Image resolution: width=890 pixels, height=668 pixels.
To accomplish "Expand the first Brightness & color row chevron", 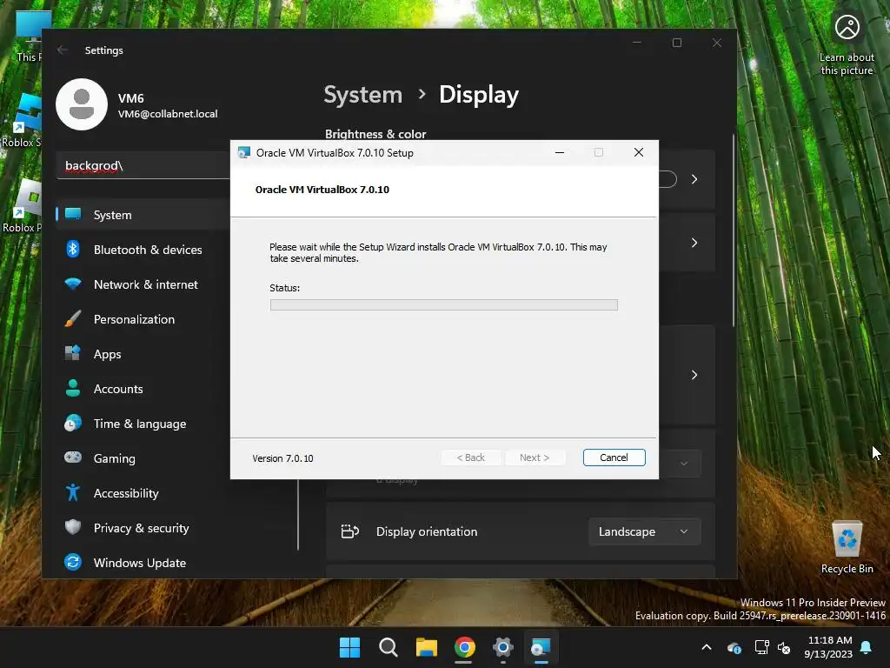I will (694, 179).
